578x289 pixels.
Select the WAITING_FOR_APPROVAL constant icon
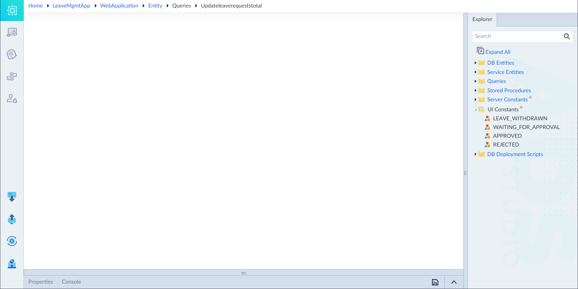(x=487, y=127)
